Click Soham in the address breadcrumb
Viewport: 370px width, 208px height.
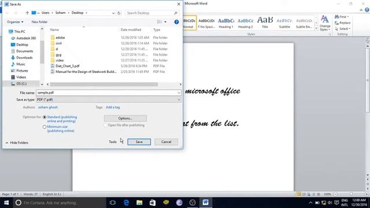[60, 13]
